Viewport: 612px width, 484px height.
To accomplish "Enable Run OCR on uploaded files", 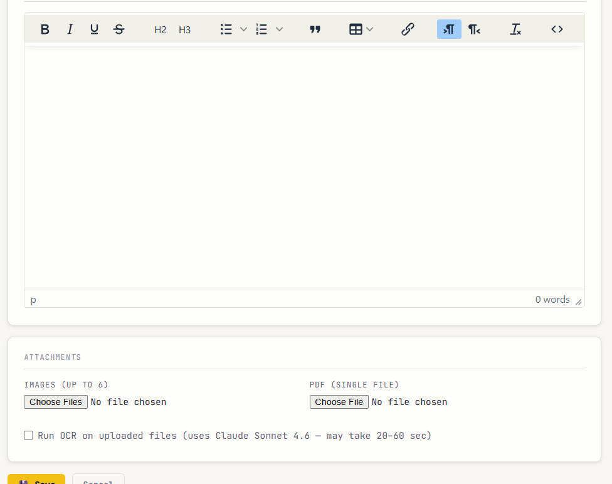I will 29,435.
